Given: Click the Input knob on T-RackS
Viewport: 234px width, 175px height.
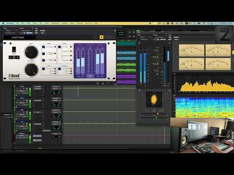Looking at the screenshot, I should point(31,52).
